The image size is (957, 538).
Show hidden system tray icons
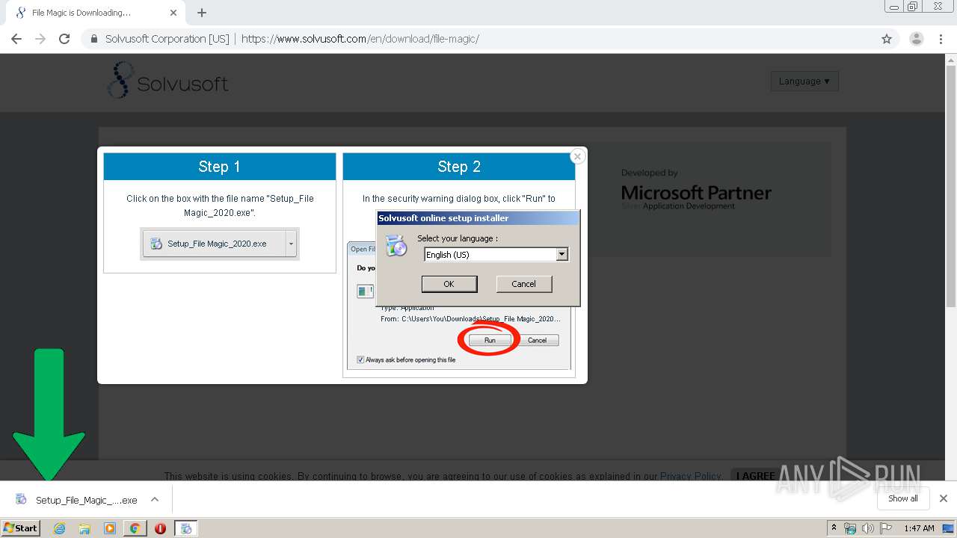pyautogui.click(x=834, y=528)
